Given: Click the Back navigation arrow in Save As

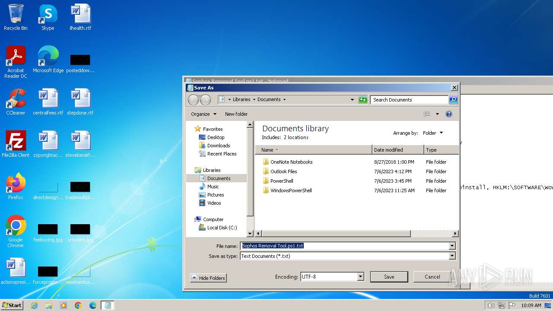Looking at the screenshot, I should 193,100.
